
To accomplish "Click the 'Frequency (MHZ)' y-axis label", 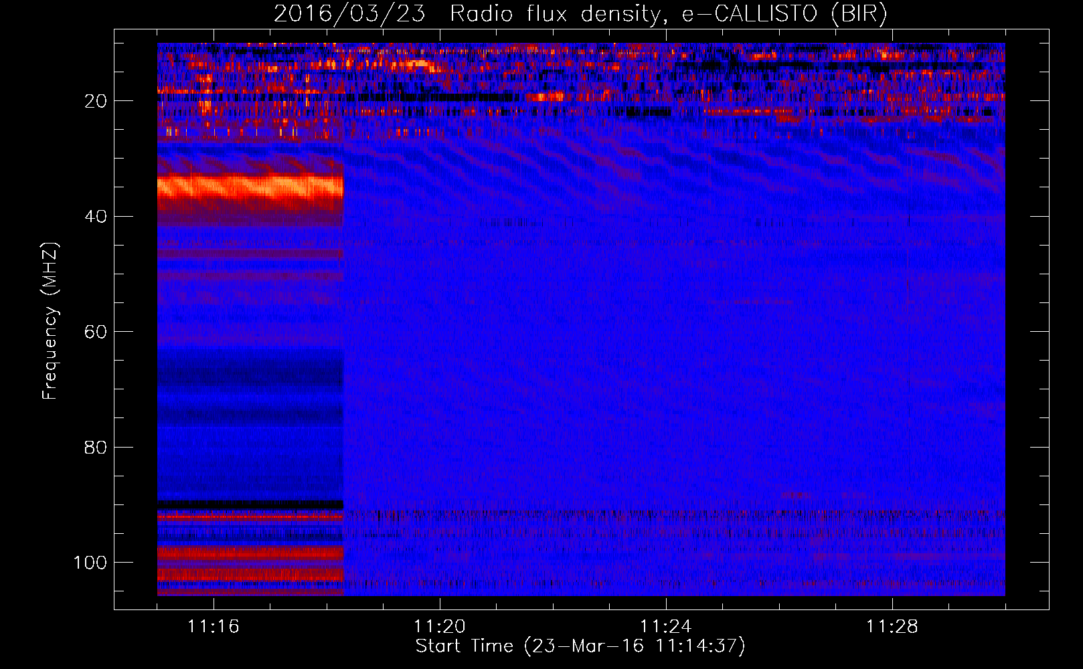I will point(50,320).
